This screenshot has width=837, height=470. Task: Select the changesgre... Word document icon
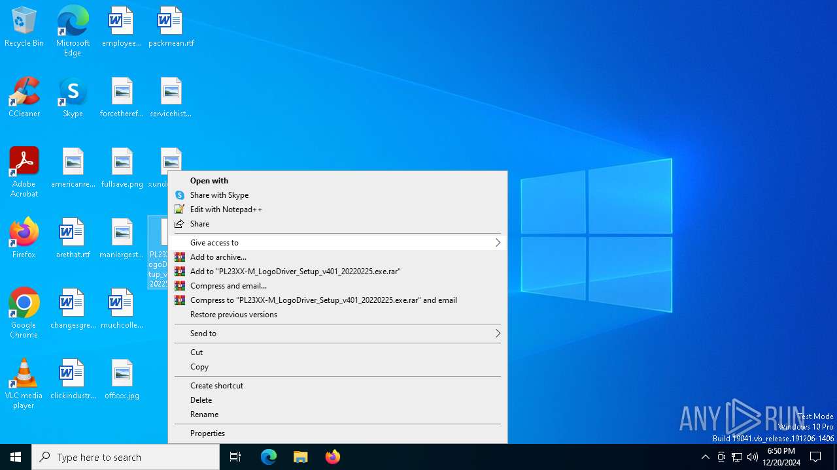coord(73,309)
